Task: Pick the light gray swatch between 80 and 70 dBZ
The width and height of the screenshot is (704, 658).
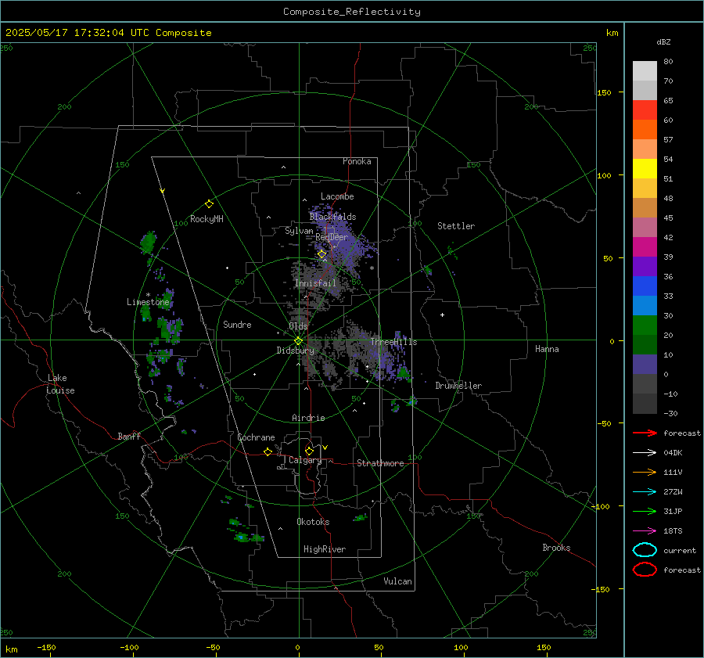Action: coord(645,71)
